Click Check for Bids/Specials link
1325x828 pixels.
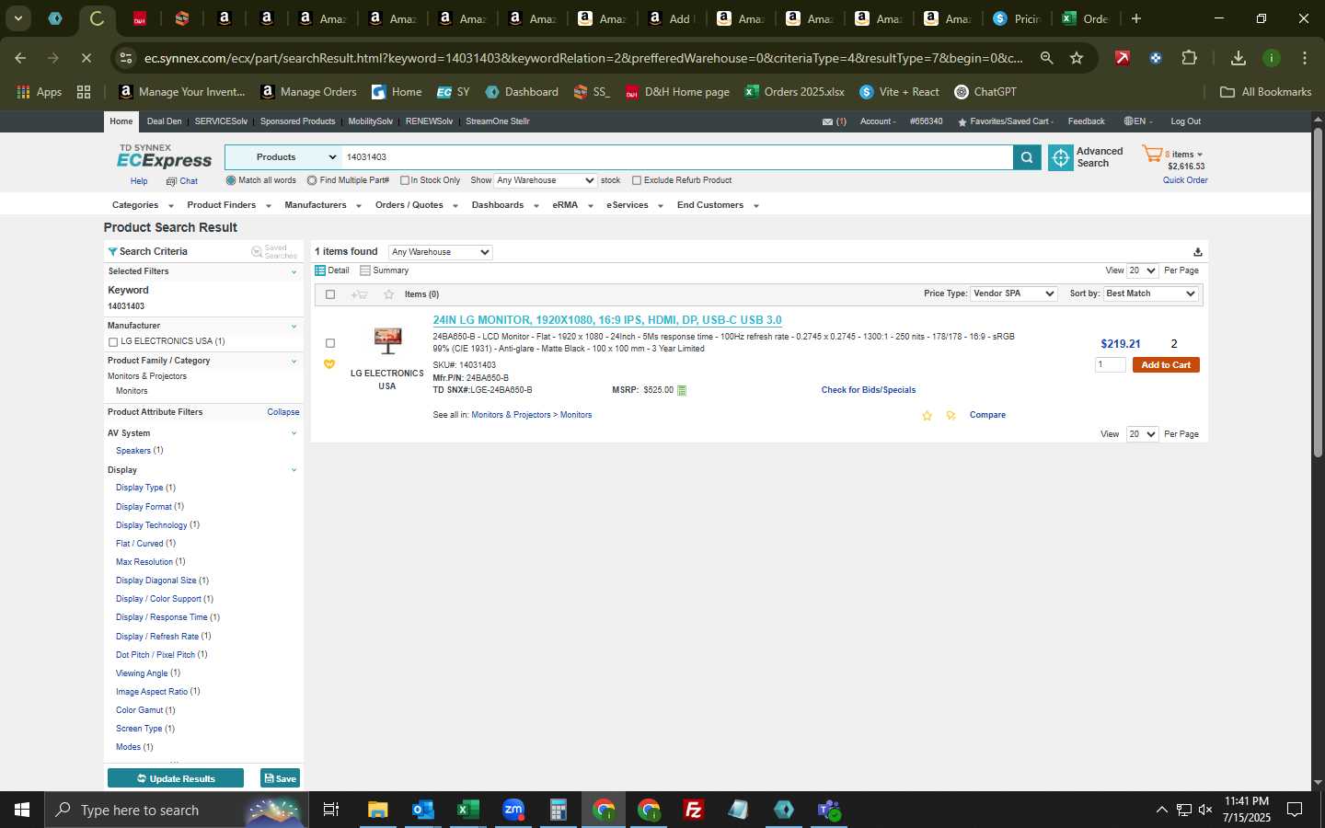(869, 390)
